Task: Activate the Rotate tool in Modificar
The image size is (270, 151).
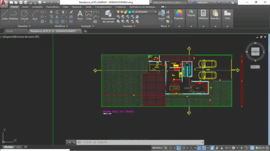Action: [x=57, y=12]
